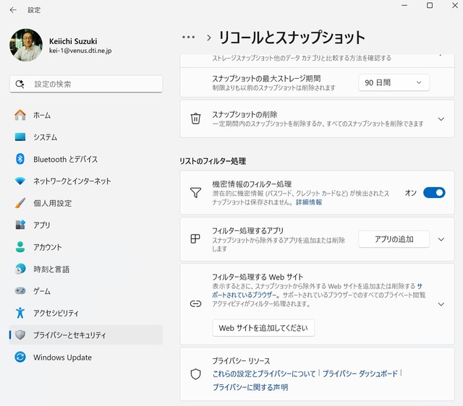
Task: Select プライバシーとセキュリティ label
Action: [x=69, y=335]
